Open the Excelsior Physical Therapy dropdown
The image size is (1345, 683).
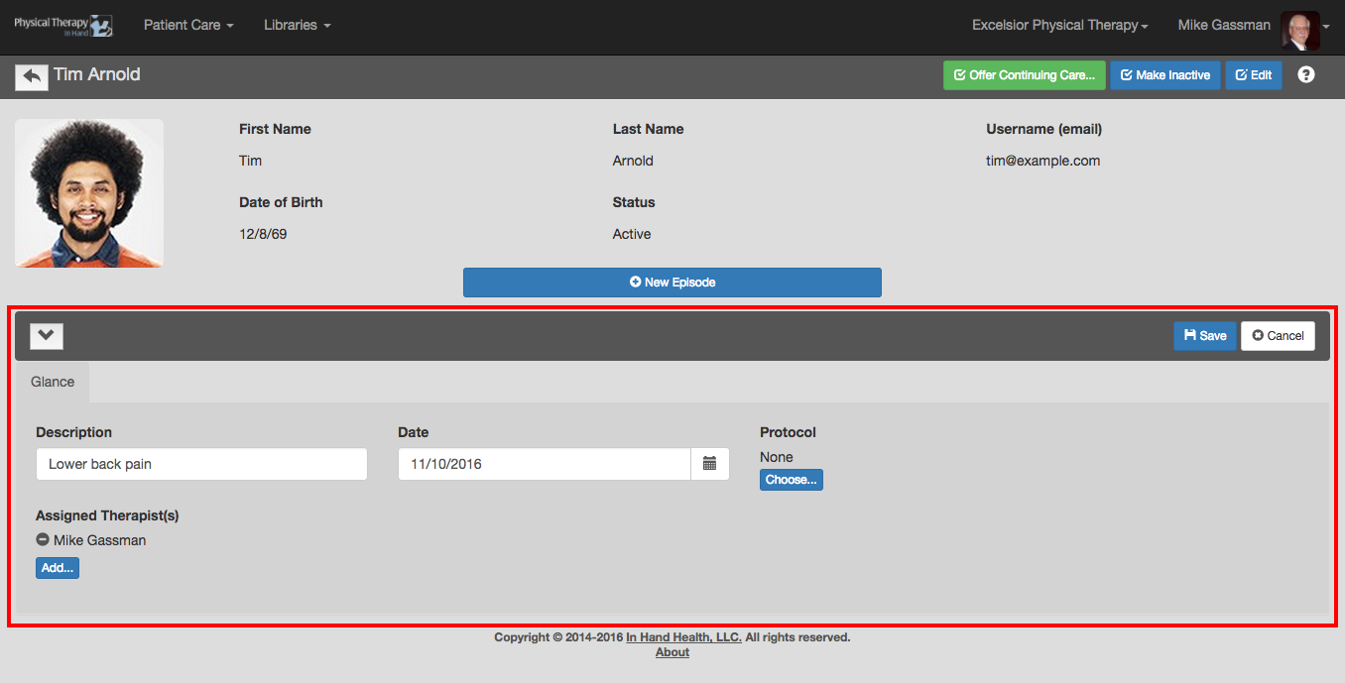[x=1059, y=25]
